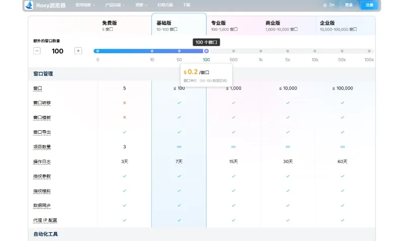Click the 自动化工具 section header
405x241 pixels.
click(x=46, y=234)
